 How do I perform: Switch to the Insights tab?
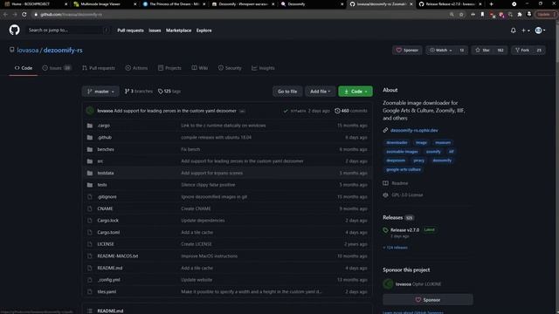coord(263,68)
